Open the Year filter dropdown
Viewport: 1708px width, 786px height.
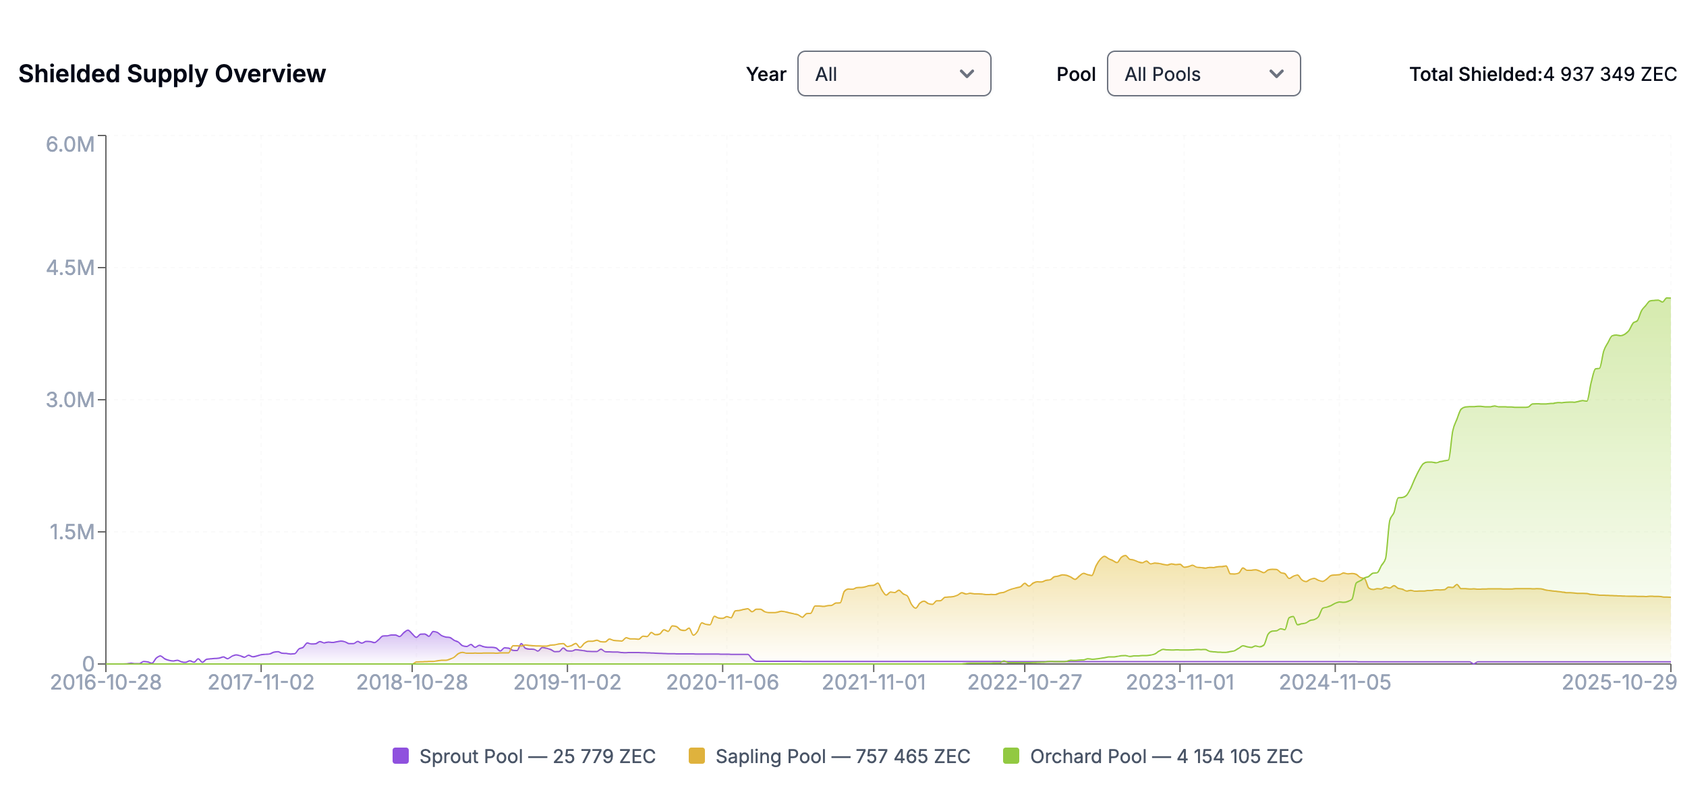pos(894,74)
